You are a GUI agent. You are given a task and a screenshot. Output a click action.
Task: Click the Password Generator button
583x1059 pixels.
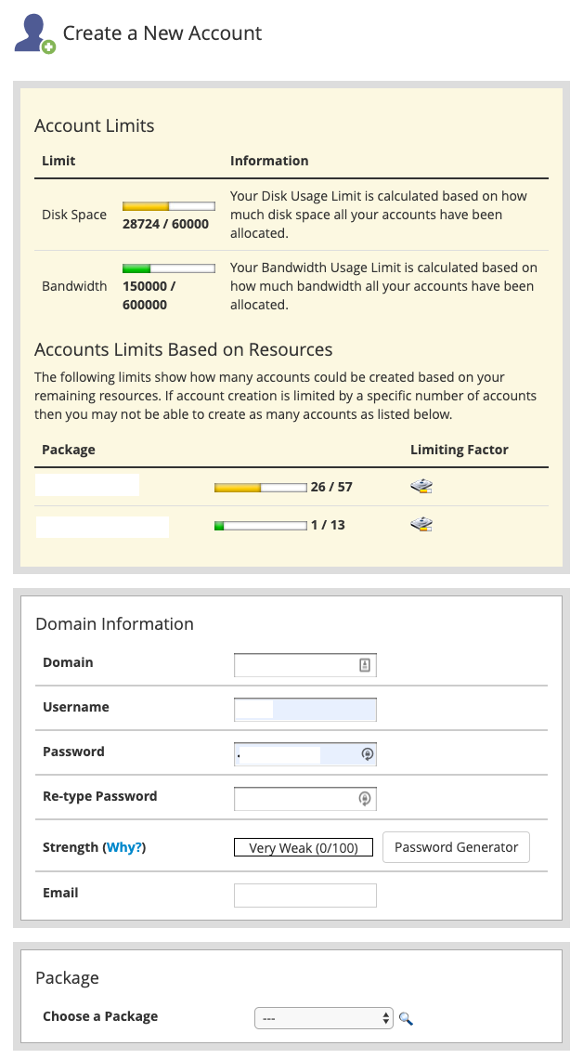[456, 847]
